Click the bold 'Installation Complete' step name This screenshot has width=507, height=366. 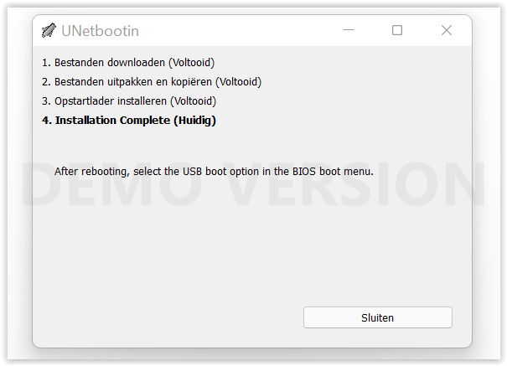112,121
